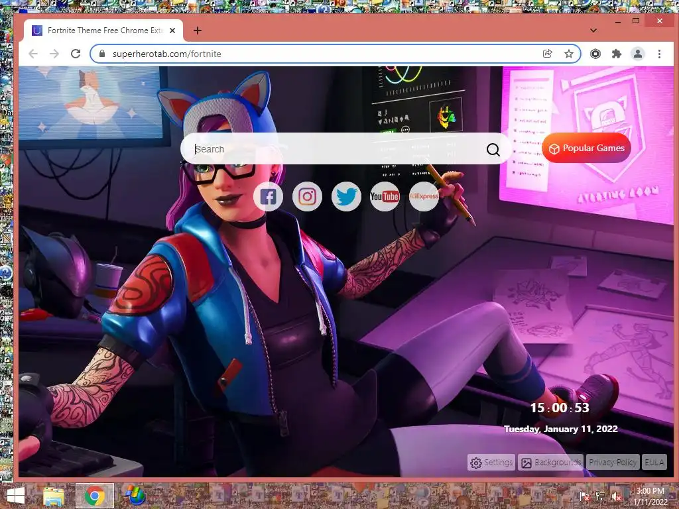The image size is (679, 509).
Task: Click the address bar URL superherotab.com/fortnite
Action: pos(166,54)
